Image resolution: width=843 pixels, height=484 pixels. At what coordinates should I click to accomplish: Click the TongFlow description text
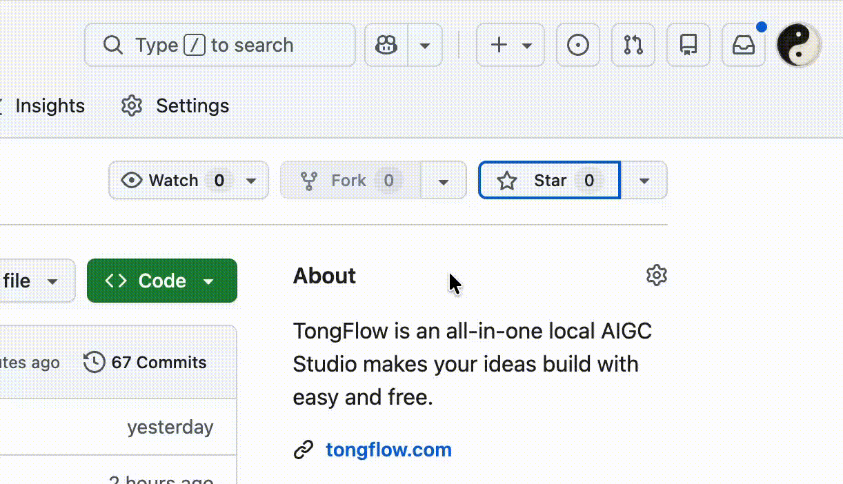(473, 364)
